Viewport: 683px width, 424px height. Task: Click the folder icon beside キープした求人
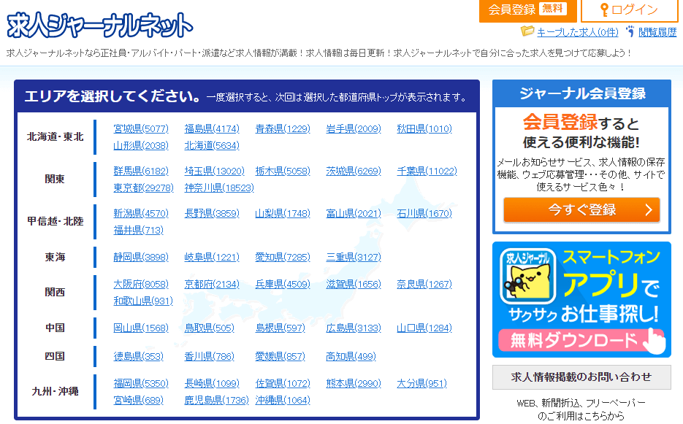[527, 31]
